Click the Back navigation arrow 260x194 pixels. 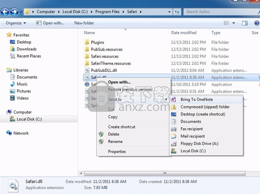(x=5, y=12)
